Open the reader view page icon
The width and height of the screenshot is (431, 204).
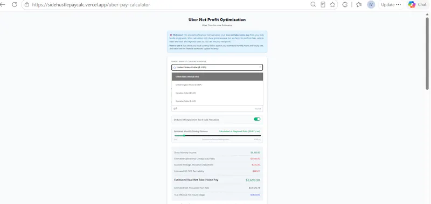tap(323, 5)
